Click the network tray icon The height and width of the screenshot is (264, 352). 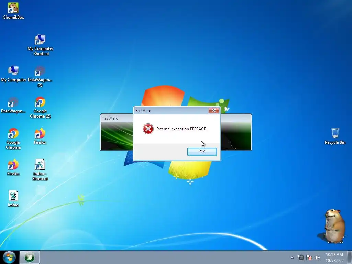point(300,257)
